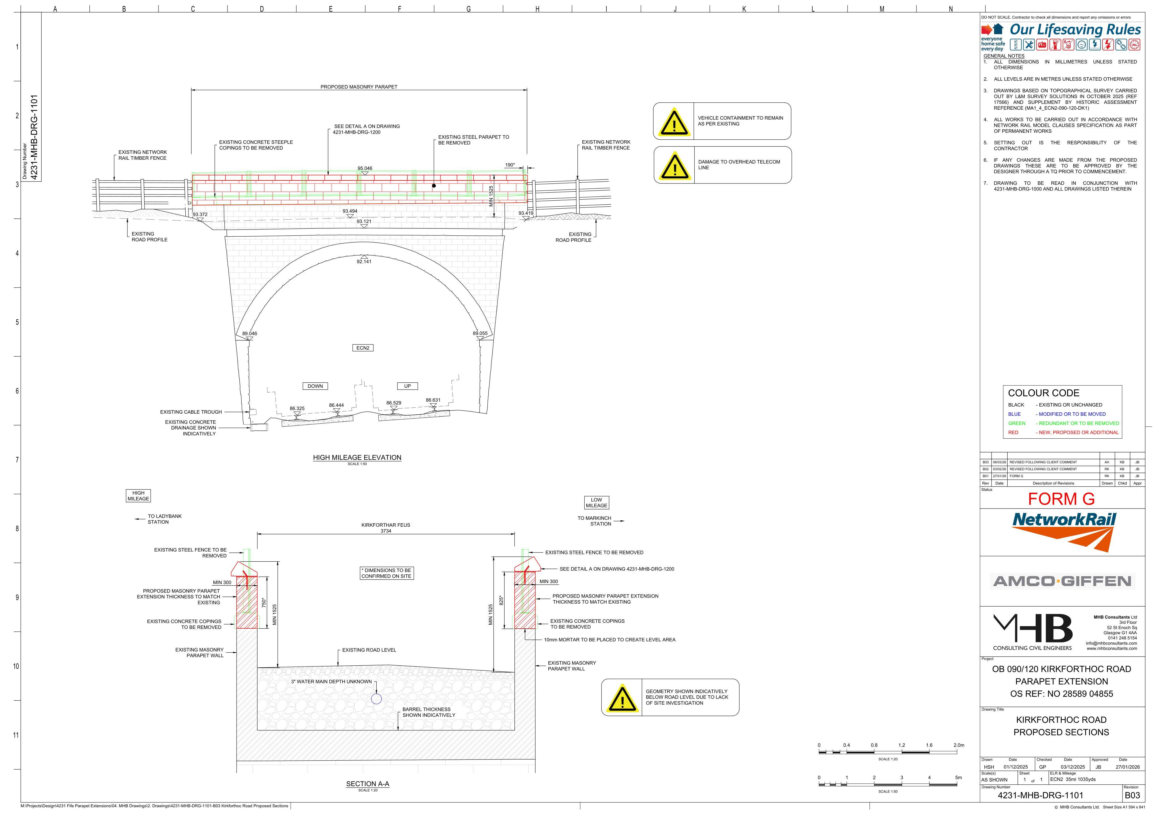
Task: Click the crossed tools lifesaving rule icon
Action: 1029,44
